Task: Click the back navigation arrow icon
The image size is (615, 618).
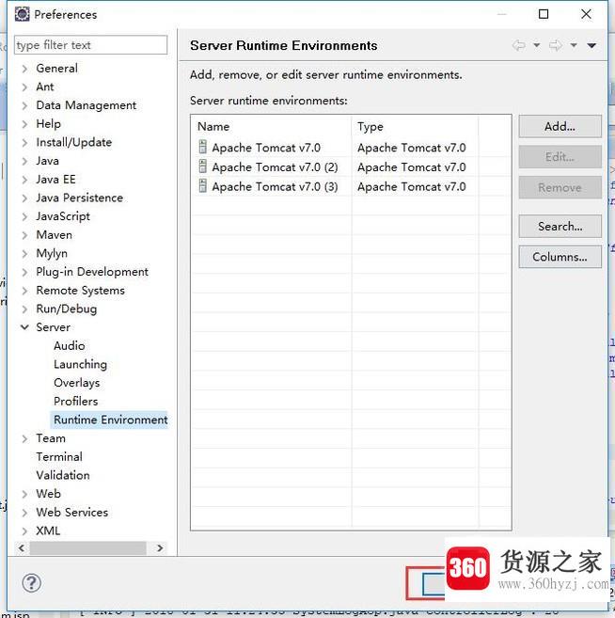Action: [x=519, y=45]
